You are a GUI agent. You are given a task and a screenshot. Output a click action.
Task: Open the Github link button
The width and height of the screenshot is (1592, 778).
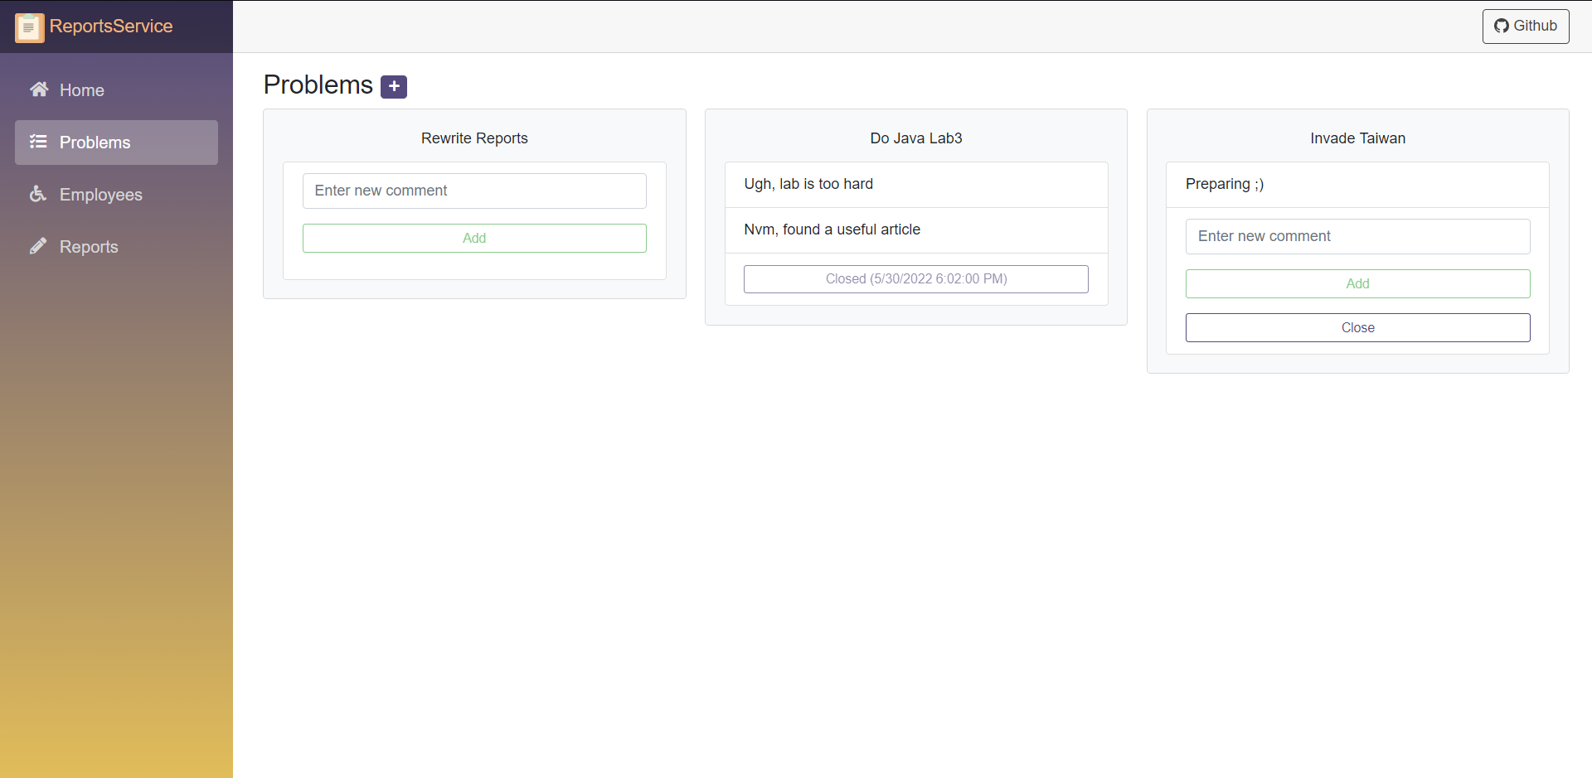click(1526, 27)
